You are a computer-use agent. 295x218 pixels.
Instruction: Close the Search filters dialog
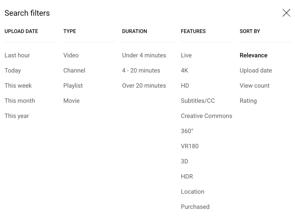[x=286, y=13]
